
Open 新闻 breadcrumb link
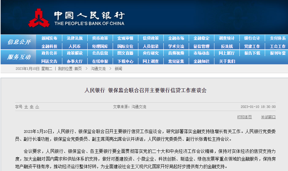point(118,69)
